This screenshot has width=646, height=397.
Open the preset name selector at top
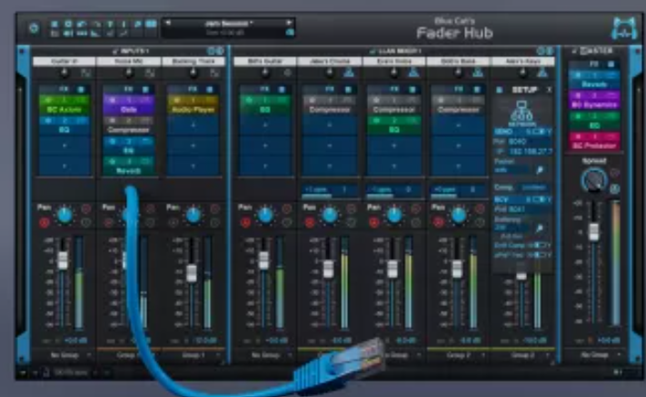coord(228,24)
